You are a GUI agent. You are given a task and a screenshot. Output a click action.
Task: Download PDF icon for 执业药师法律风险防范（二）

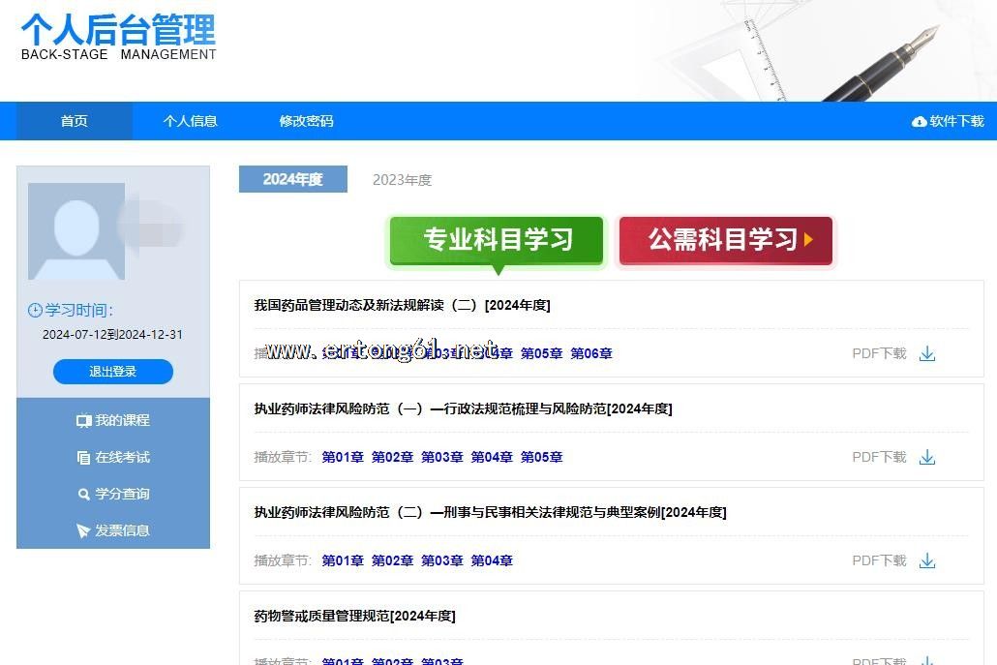pos(926,560)
